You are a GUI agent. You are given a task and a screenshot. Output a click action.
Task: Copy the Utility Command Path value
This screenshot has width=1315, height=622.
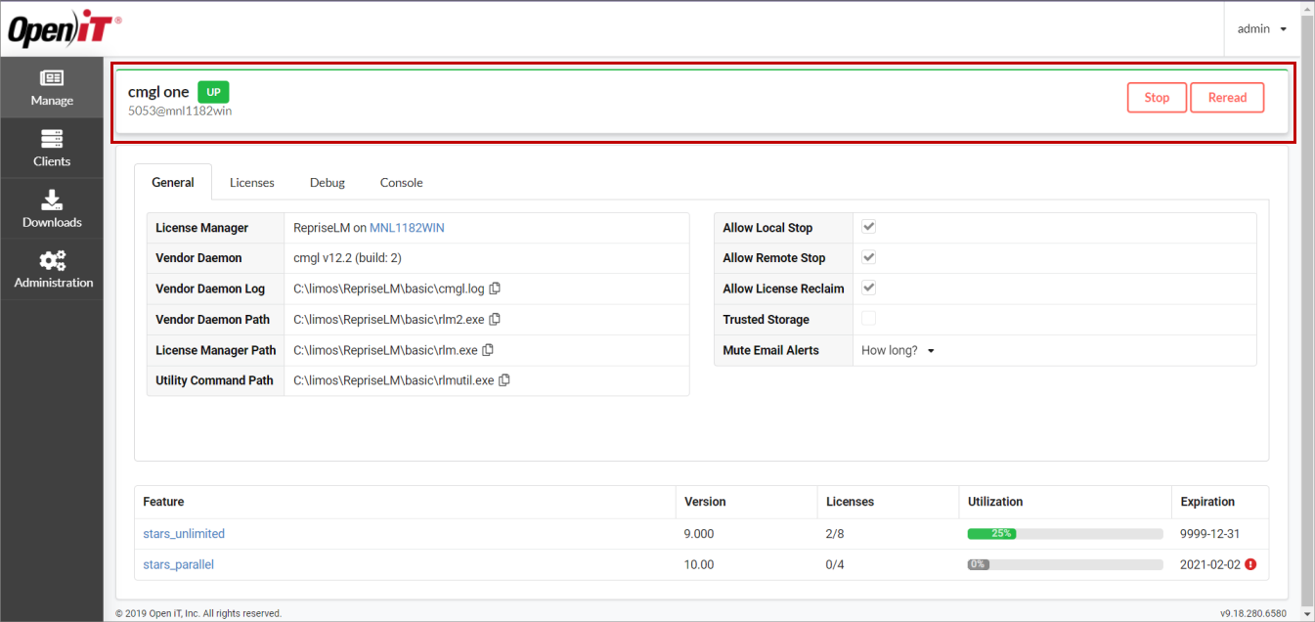tap(504, 379)
